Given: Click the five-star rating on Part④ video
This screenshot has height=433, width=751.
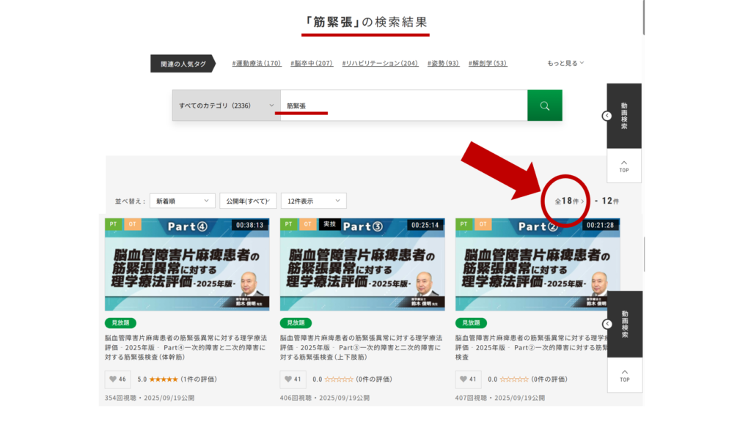Looking at the screenshot, I should point(163,380).
